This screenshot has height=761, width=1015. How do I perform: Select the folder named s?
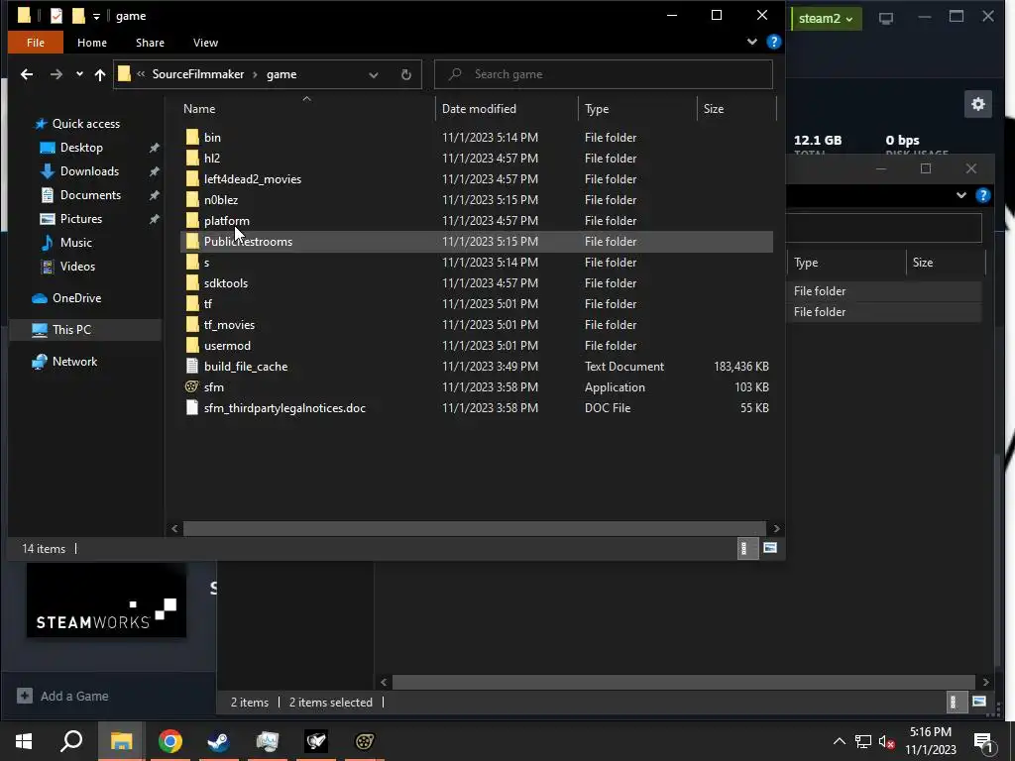[x=206, y=263]
